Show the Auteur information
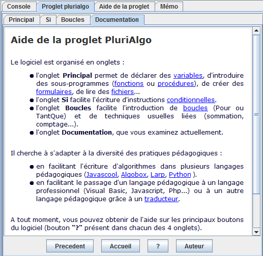Image resolution: width=263 pixels, height=256 pixels. 194,246
